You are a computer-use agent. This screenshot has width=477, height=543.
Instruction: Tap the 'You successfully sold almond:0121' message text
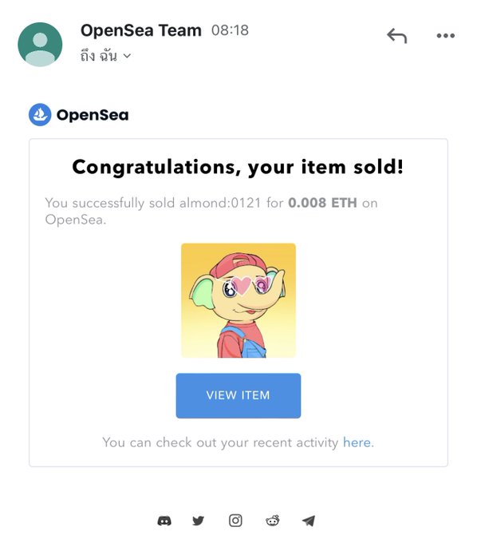click(153, 203)
